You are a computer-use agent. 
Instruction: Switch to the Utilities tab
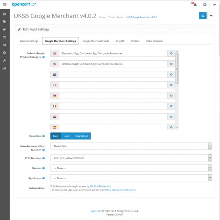pos(135,41)
